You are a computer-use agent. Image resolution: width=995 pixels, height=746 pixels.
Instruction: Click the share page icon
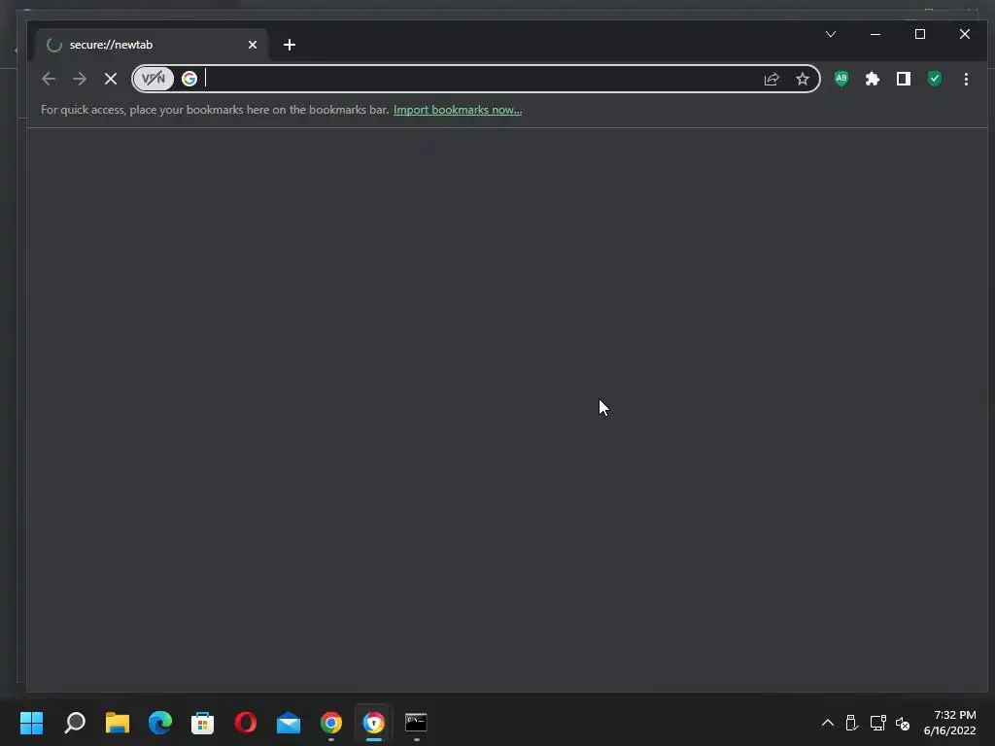(x=771, y=79)
